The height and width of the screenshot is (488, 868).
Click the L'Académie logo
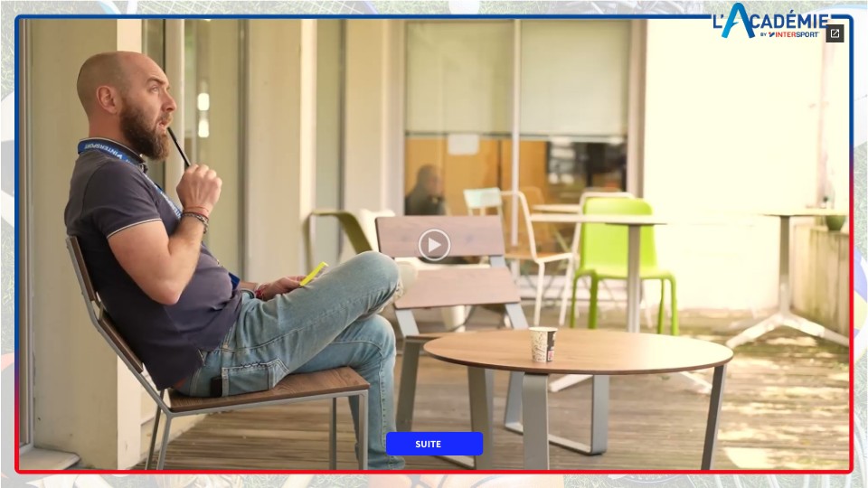(x=771, y=18)
